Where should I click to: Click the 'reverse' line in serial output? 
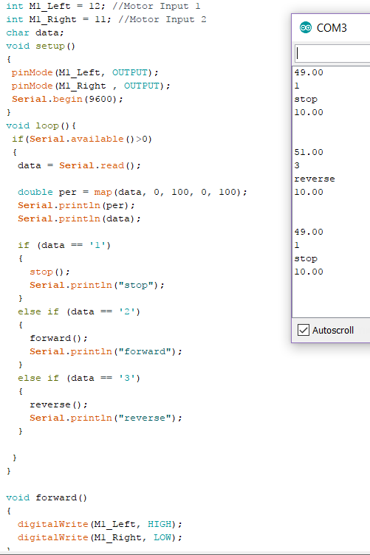(x=315, y=179)
